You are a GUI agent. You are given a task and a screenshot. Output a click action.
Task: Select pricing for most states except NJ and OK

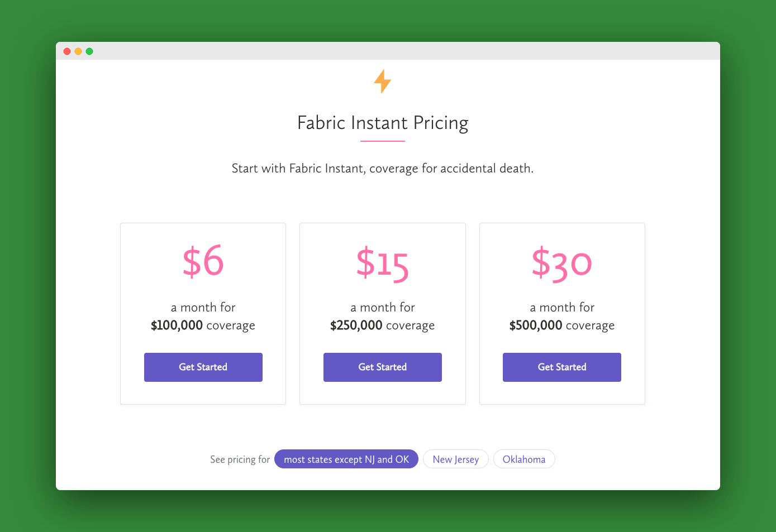(x=346, y=459)
